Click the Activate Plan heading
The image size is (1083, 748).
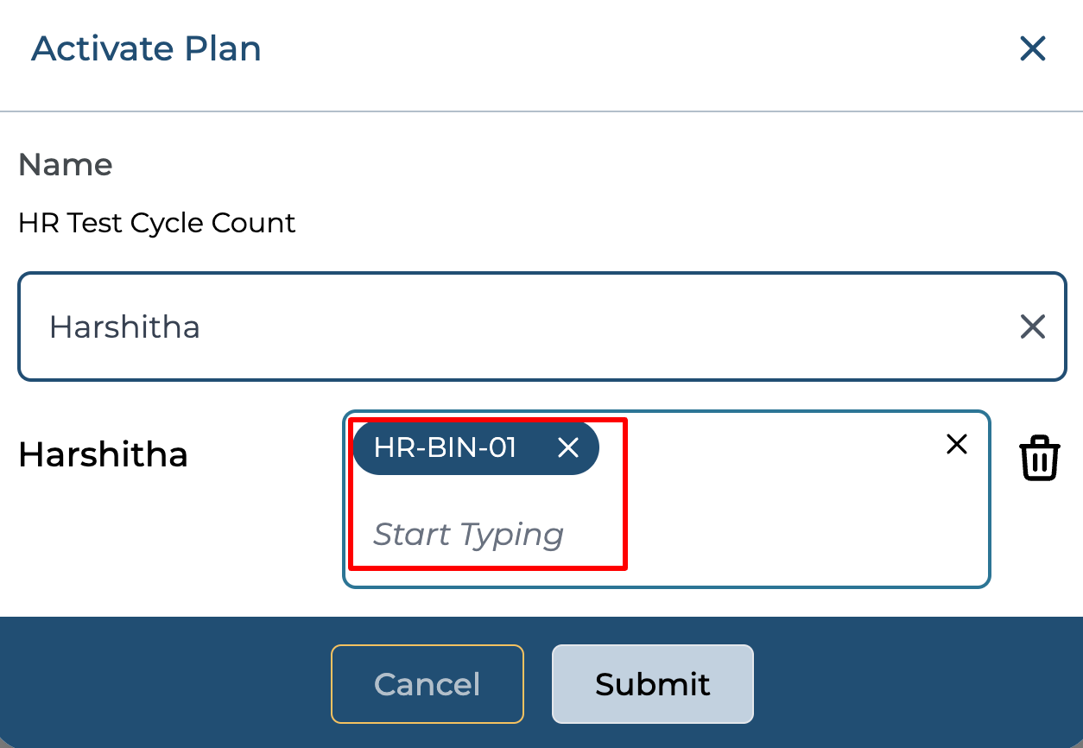click(x=146, y=49)
